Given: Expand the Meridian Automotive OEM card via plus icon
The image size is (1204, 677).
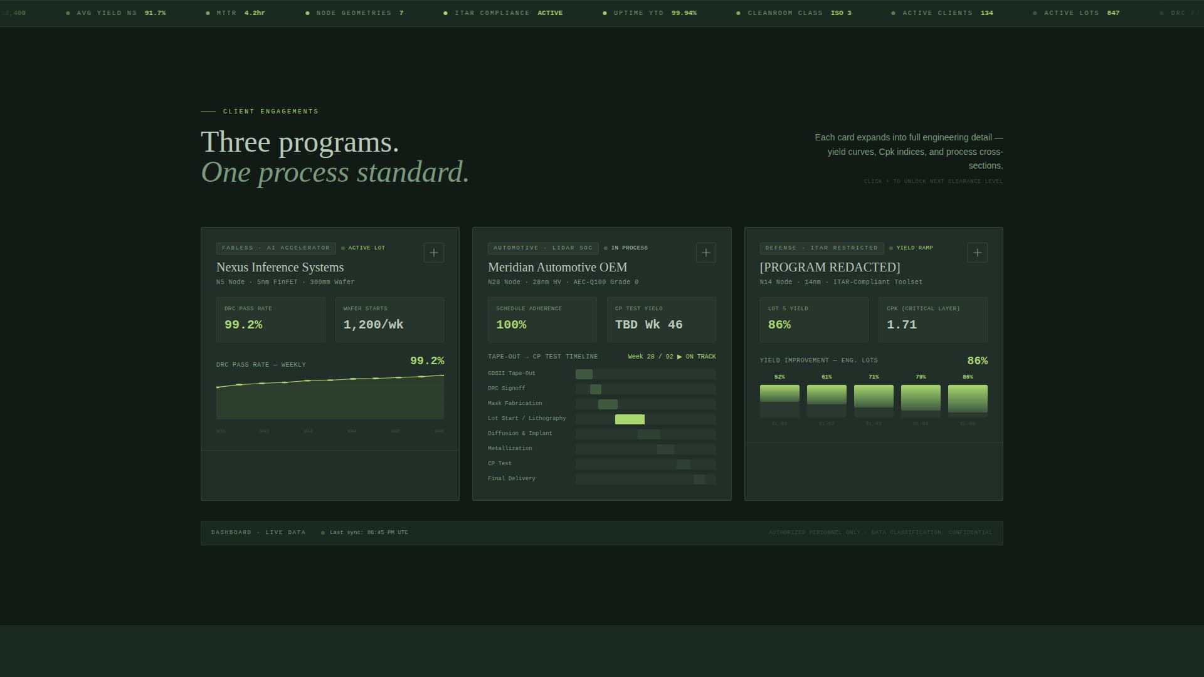Looking at the screenshot, I should (x=705, y=253).
